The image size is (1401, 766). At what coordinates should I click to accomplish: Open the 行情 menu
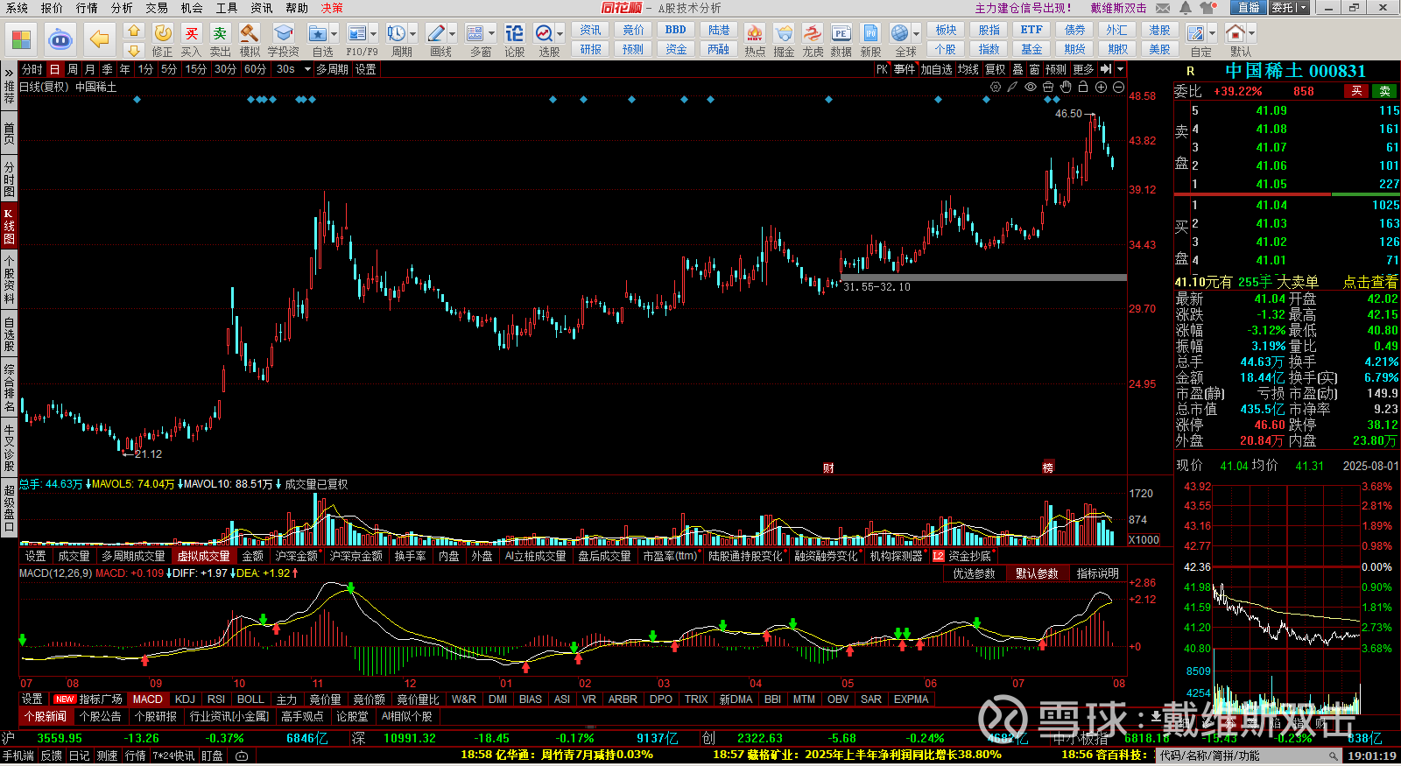point(87,8)
